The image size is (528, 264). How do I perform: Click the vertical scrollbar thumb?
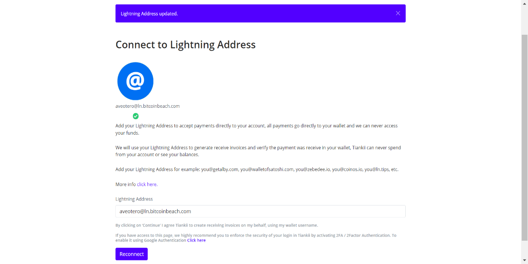pos(524,137)
